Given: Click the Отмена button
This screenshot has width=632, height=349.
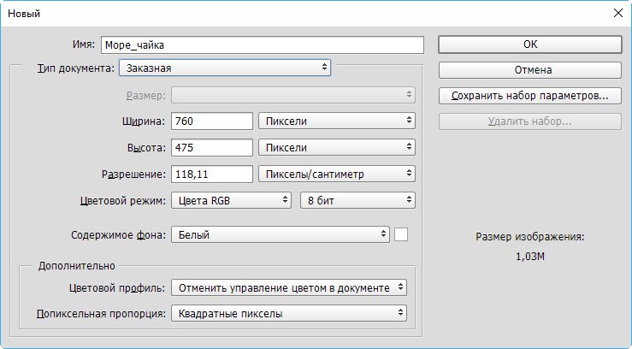Looking at the screenshot, I should tap(530, 70).
